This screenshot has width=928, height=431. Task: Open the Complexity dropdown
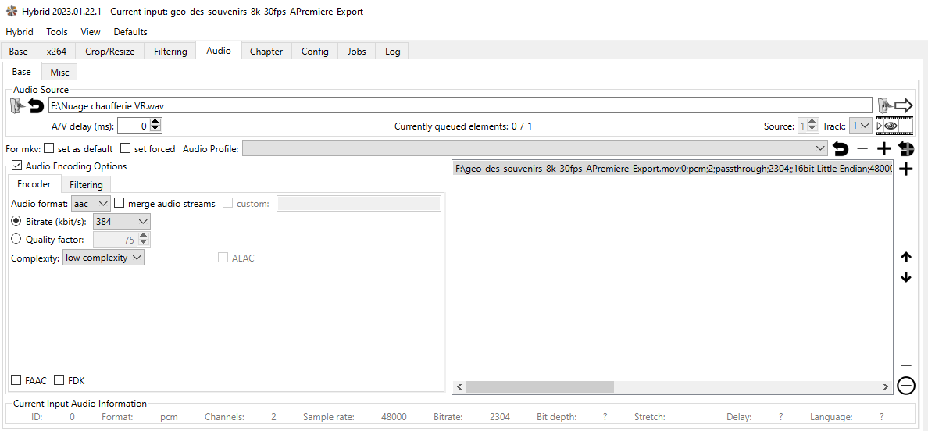point(103,258)
